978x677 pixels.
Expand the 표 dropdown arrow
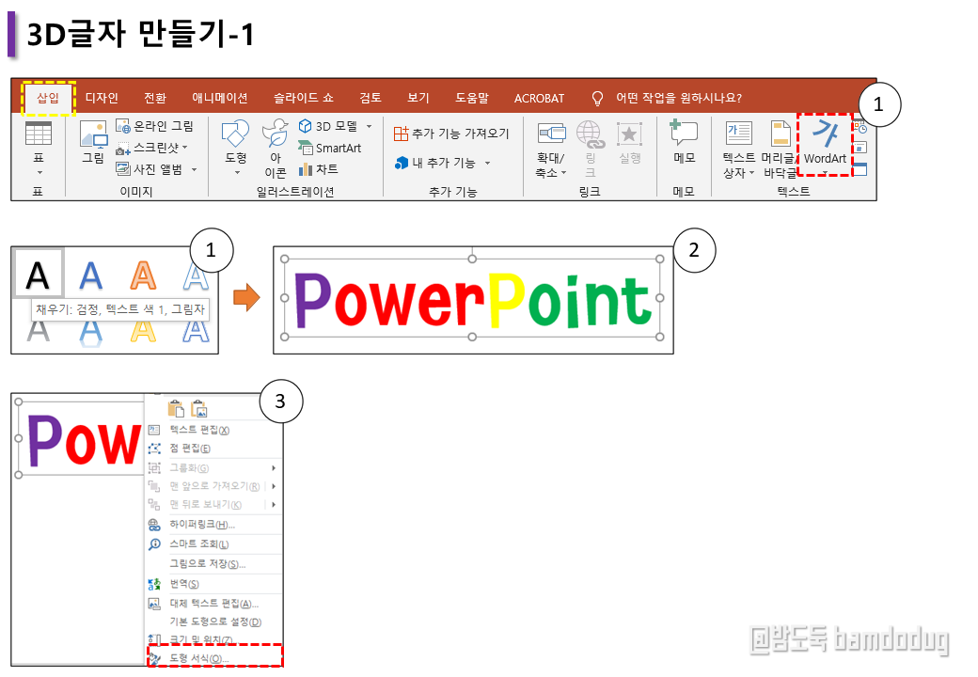tap(39, 173)
